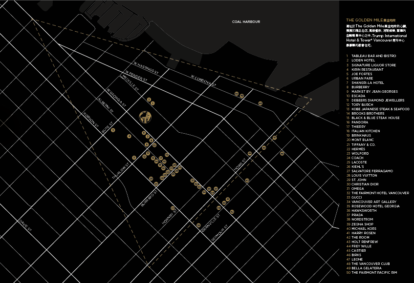This screenshot has width=414, height=283.
Task: Click map marker 3 near Bute St
Action: (x=113, y=130)
